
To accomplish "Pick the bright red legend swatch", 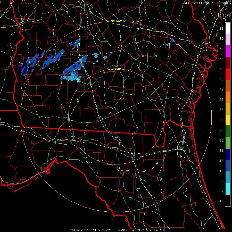I will pos(228,74).
